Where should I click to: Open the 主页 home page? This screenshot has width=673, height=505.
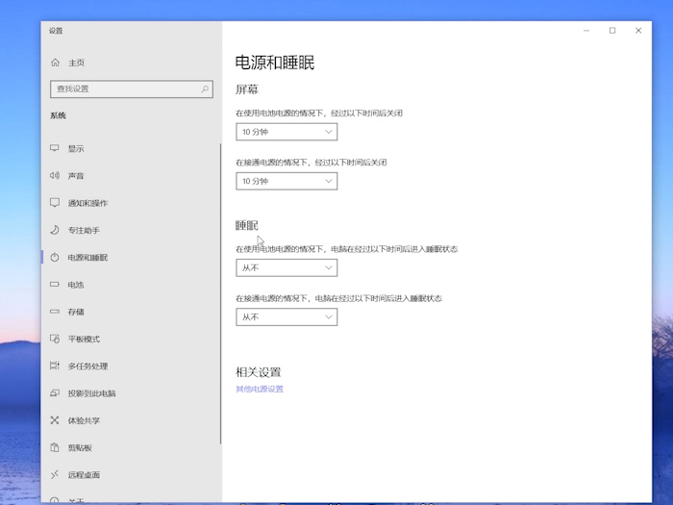click(x=76, y=63)
